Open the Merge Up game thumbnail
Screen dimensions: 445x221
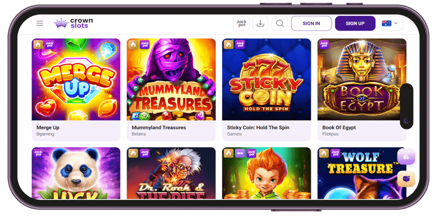click(x=76, y=79)
